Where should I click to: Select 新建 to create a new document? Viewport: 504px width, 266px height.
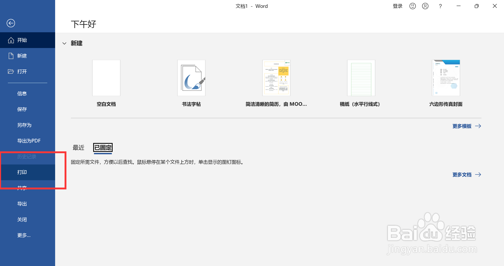[22, 56]
